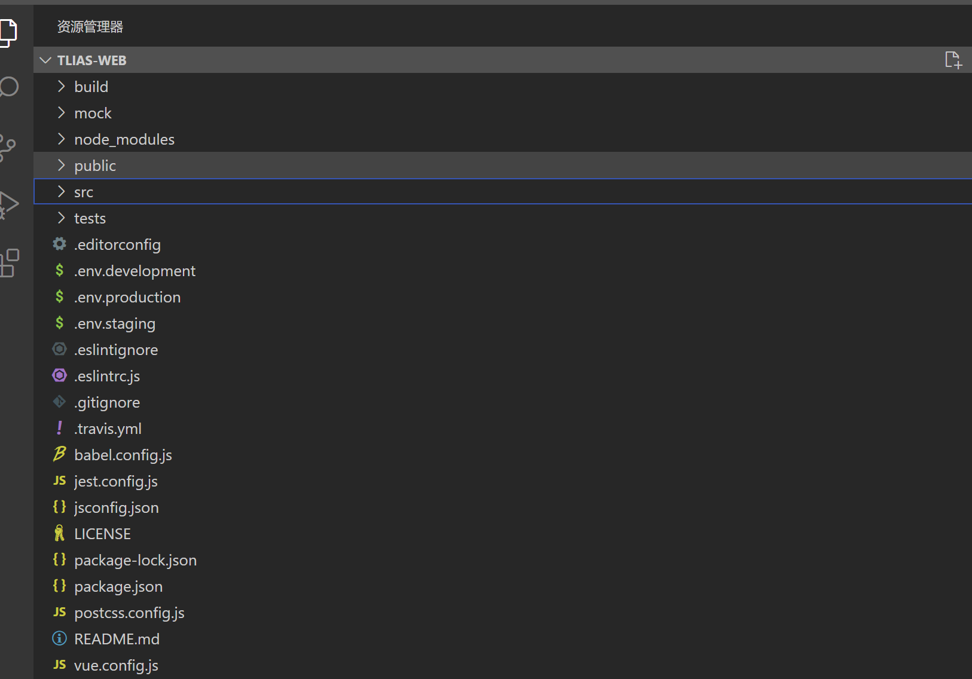
Task: Open the Source Control view icon
Action: (7, 148)
